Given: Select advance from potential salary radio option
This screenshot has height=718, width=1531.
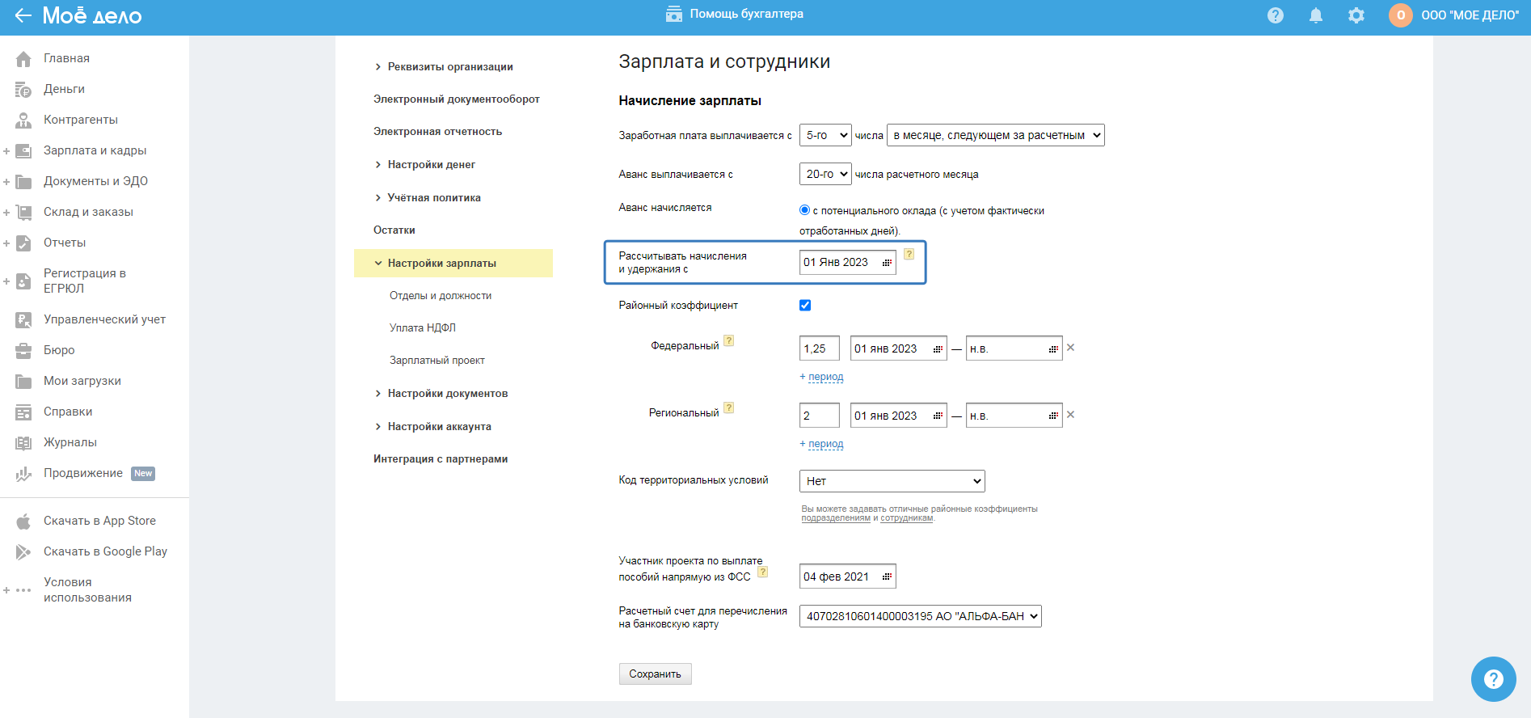Looking at the screenshot, I should point(805,210).
